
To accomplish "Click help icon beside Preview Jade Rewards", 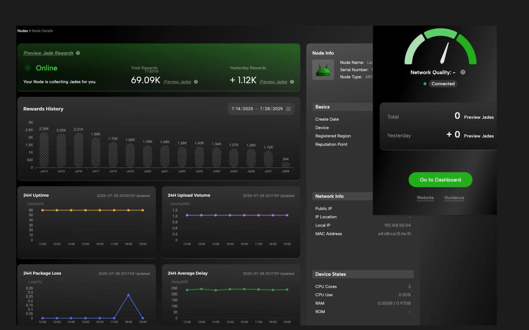I will 78,53.
